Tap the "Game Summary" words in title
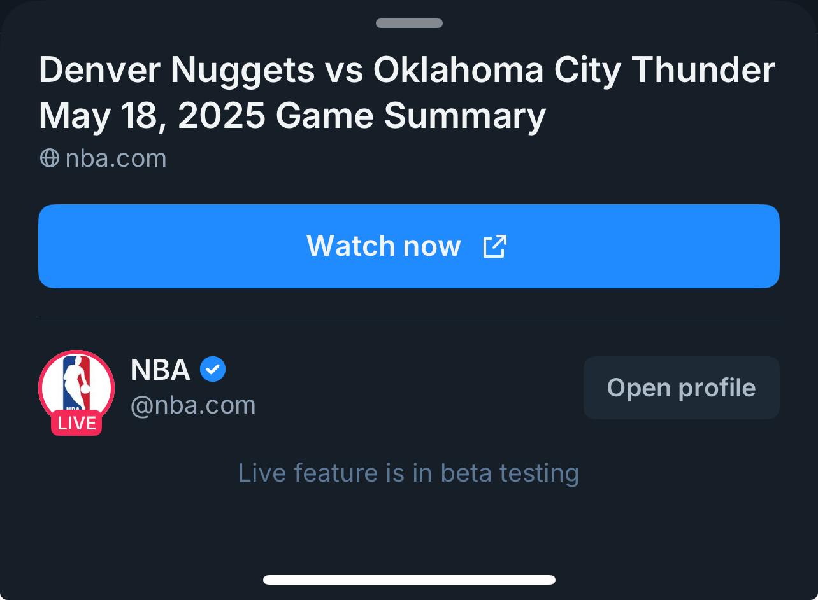Screen dimensions: 818x600 point(411,116)
